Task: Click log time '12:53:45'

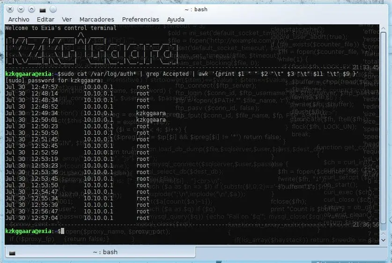Action: [x=44, y=179]
